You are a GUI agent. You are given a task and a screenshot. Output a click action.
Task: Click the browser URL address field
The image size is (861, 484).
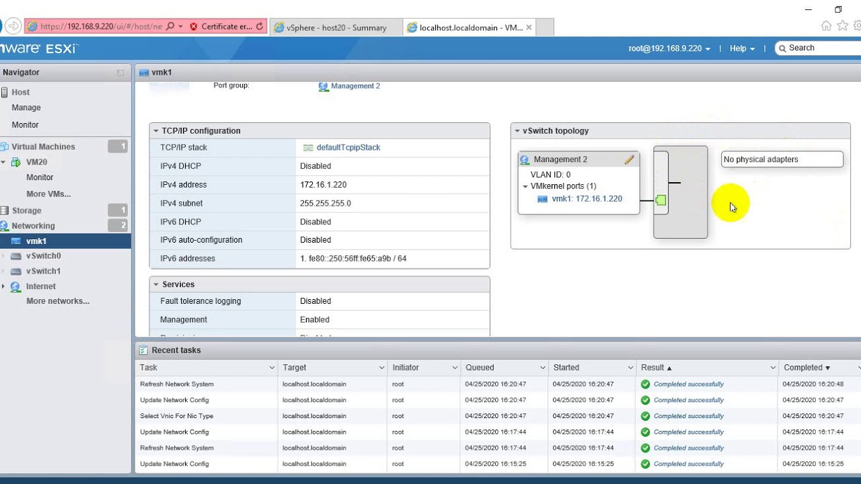(x=101, y=27)
